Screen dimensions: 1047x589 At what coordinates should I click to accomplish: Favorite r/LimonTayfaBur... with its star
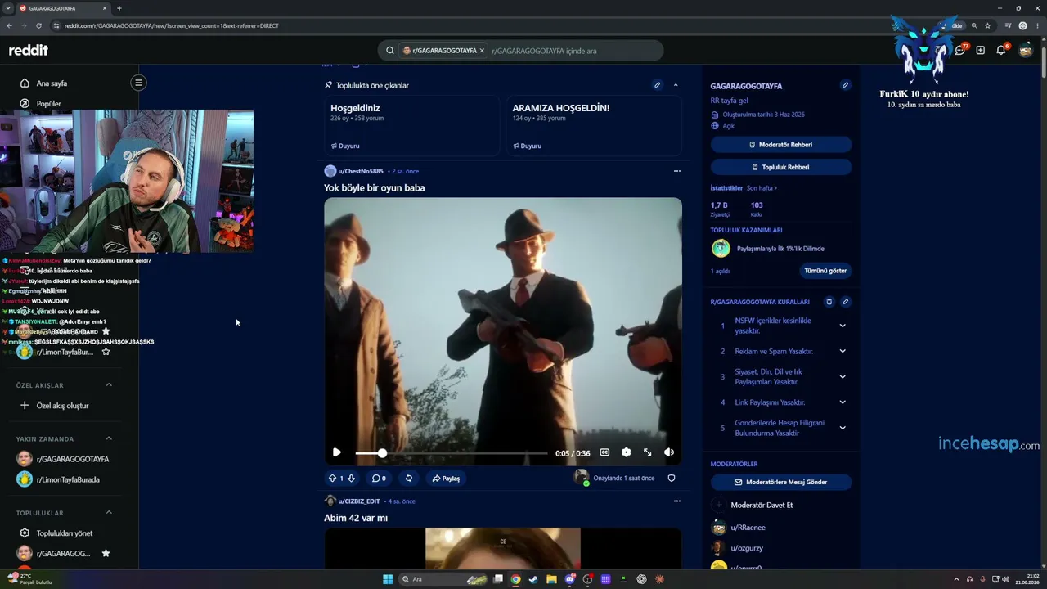click(106, 352)
